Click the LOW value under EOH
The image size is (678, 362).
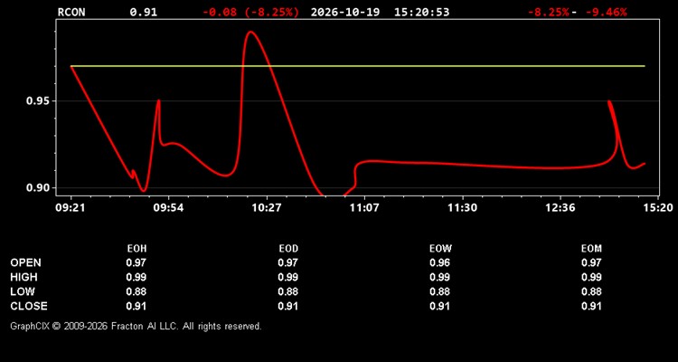point(137,291)
